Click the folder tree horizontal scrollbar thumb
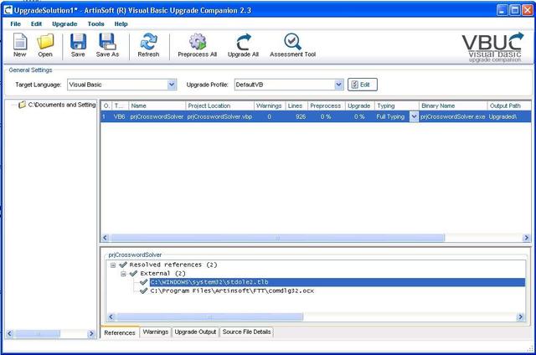Screen dimensions: 536x355 (x=38, y=333)
